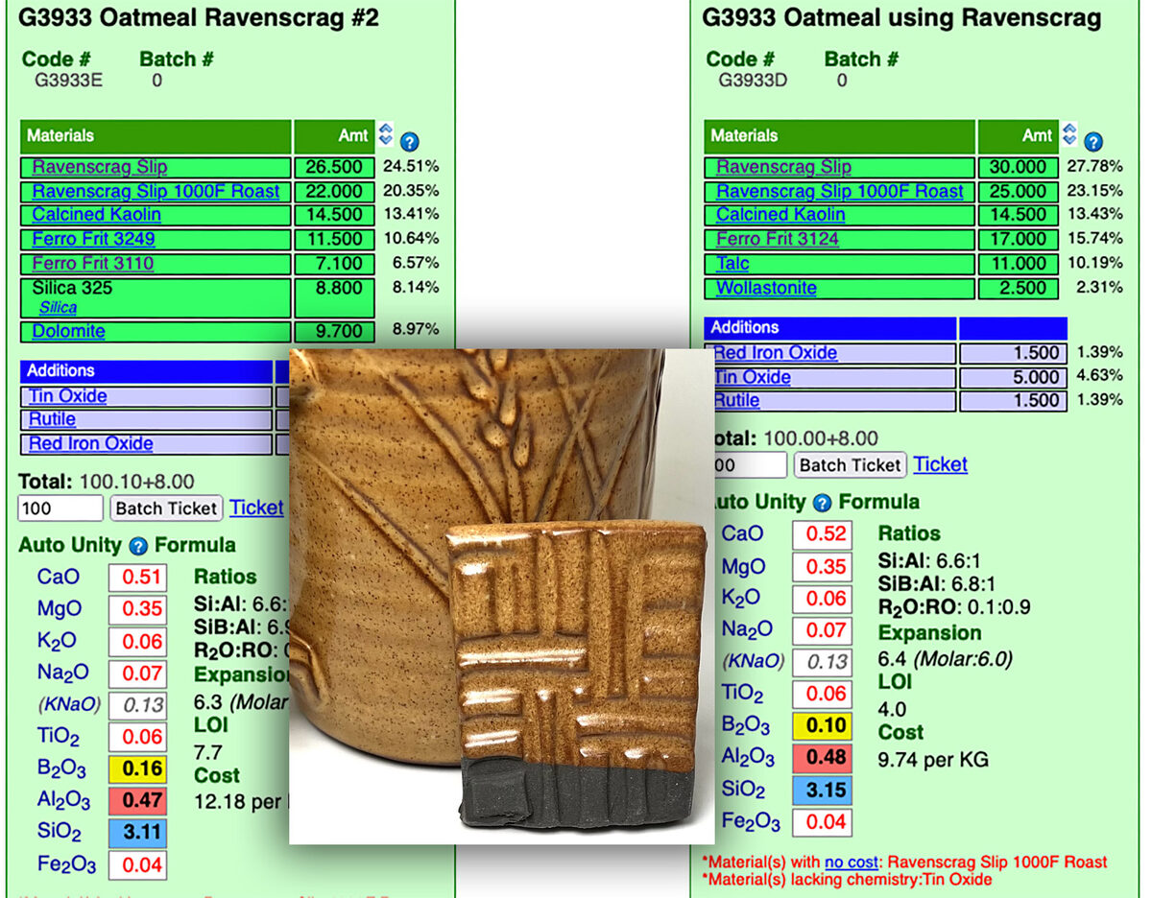Viewport: 1152px width, 898px height.
Task: Open Ferro Frit 3110 link
Action: pos(92,263)
